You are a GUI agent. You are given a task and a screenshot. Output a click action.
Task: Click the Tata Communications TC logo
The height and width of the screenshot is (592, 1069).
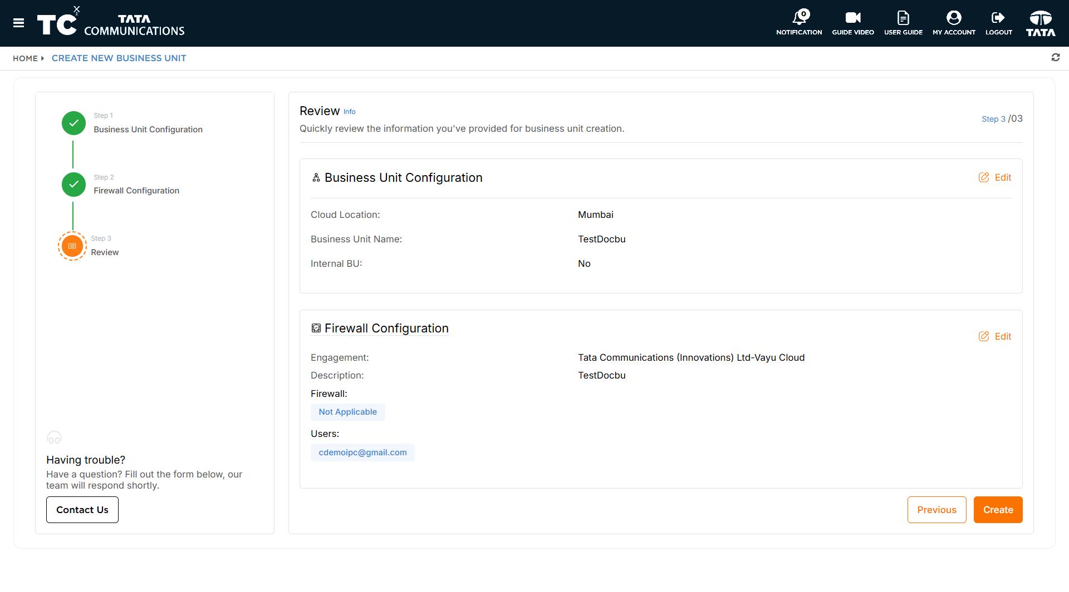tap(111, 23)
